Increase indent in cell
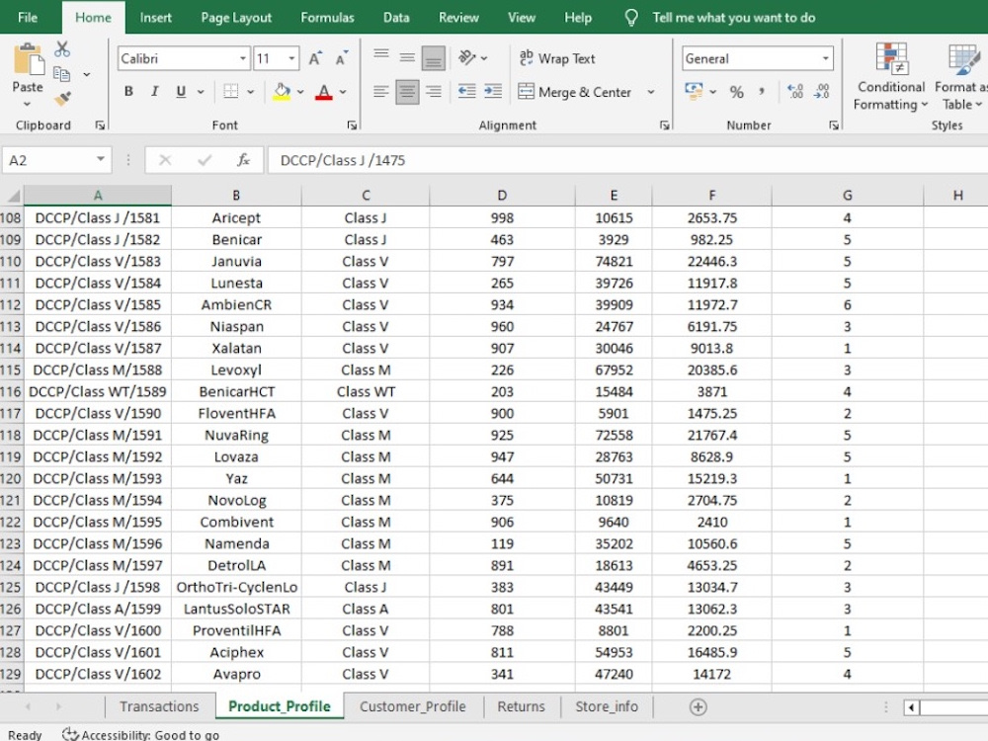This screenshot has width=988, height=741. coord(493,92)
